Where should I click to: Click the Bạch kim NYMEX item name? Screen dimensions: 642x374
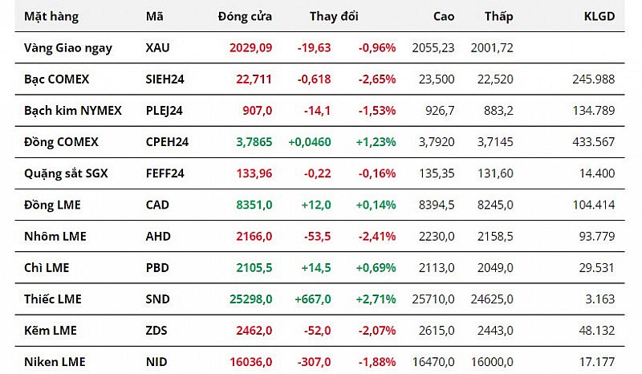click(73, 110)
